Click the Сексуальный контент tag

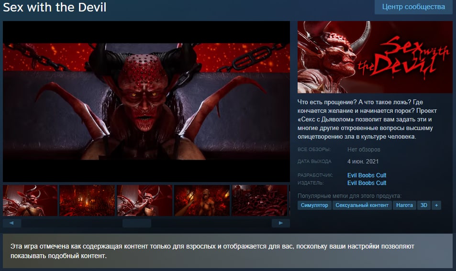[362, 205]
